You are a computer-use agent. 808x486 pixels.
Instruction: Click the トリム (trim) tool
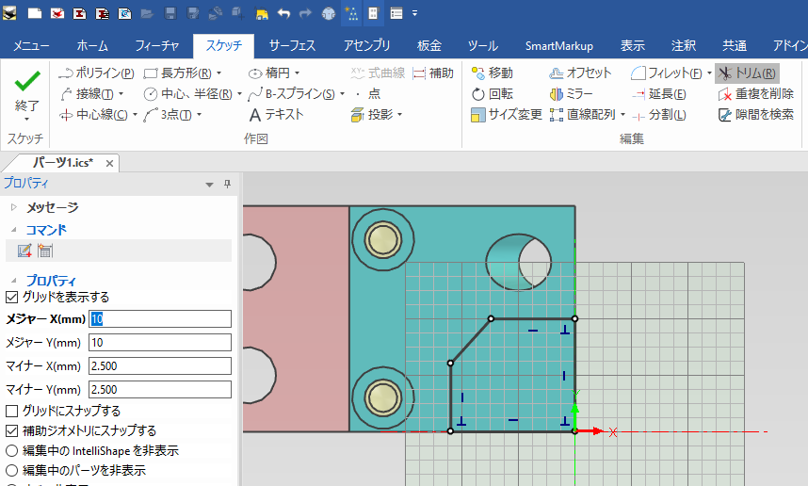[x=746, y=73]
